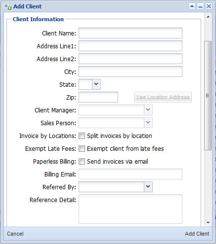
Task: Expand the Referred By dropdown arrow
Action: pos(148,187)
